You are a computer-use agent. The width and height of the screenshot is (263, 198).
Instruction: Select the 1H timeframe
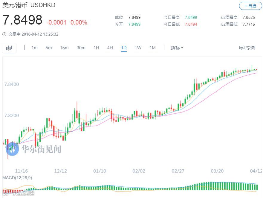click(x=96, y=48)
